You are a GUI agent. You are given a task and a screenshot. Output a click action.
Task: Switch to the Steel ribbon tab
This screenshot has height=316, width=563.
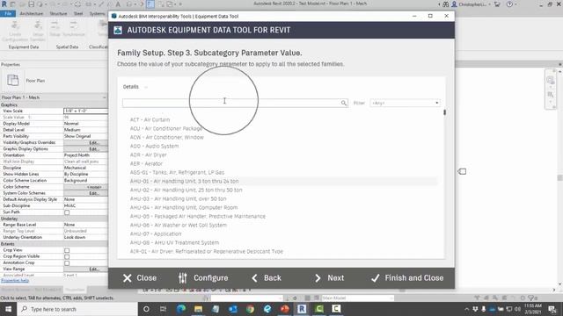[x=78, y=14]
